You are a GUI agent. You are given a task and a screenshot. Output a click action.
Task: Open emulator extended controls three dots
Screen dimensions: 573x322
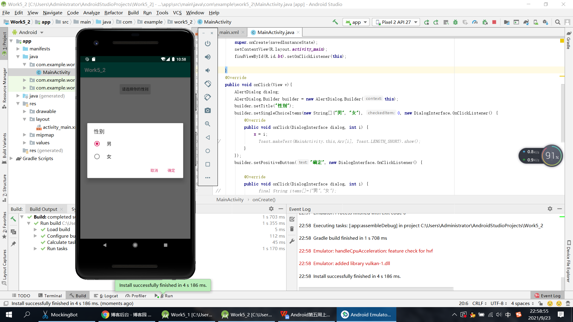[x=208, y=178]
